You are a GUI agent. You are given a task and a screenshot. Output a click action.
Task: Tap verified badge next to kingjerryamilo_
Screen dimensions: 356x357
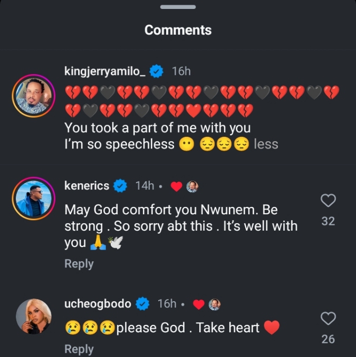[x=157, y=71]
